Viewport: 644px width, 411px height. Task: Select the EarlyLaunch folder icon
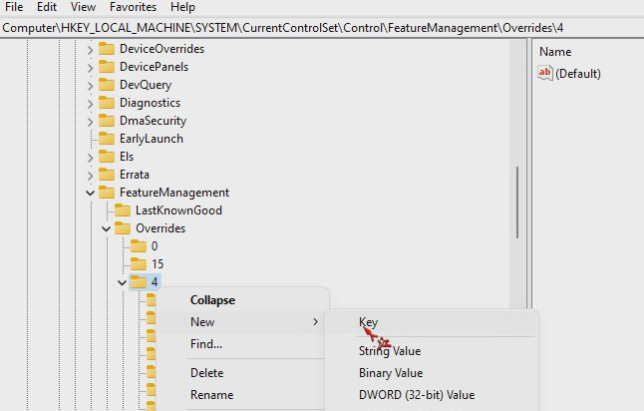(x=107, y=139)
